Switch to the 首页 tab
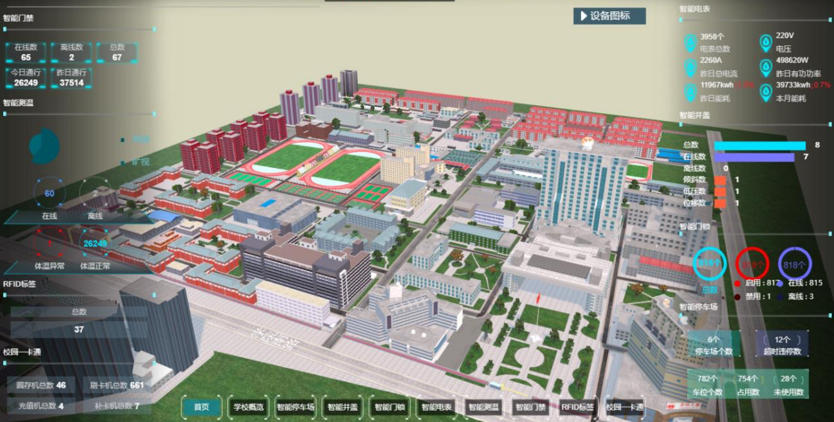The image size is (834, 422). pos(202,407)
